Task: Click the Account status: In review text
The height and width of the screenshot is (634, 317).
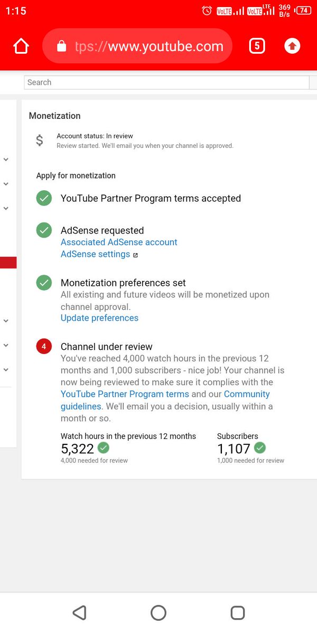Action: tap(95, 136)
